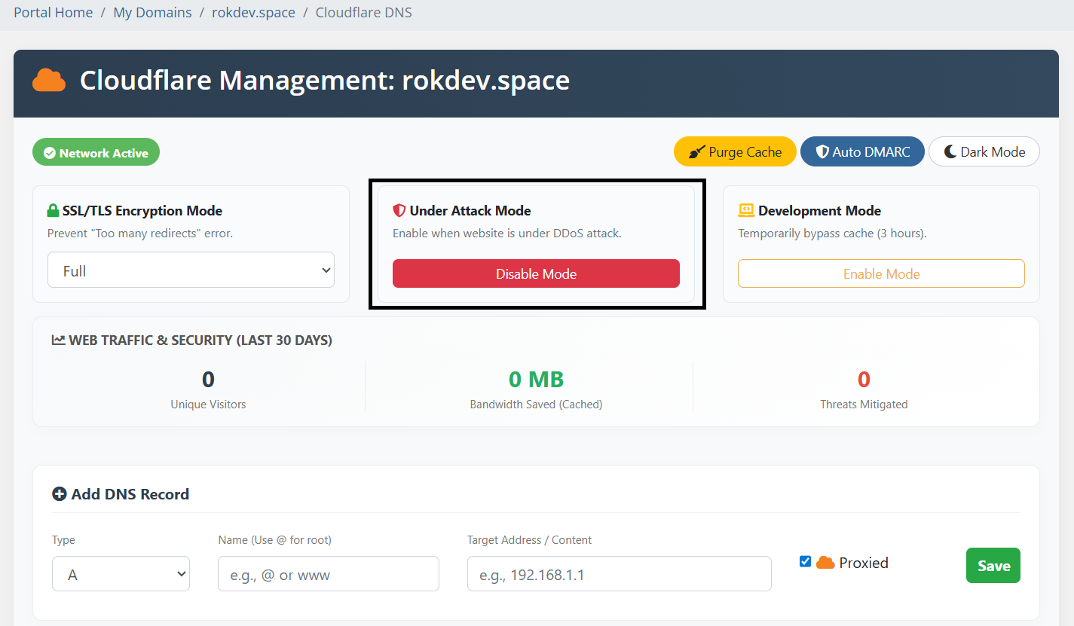Image resolution: width=1074 pixels, height=626 pixels.
Task: Click the shield icon on Auto DMARC
Action: [x=821, y=151]
